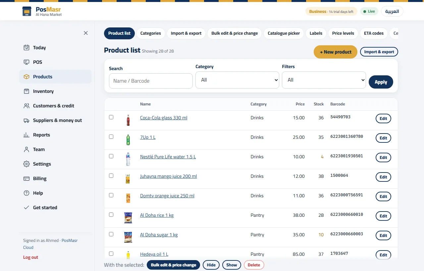
Task: Open the Bulk edit & price change tab
Action: [x=235, y=33]
